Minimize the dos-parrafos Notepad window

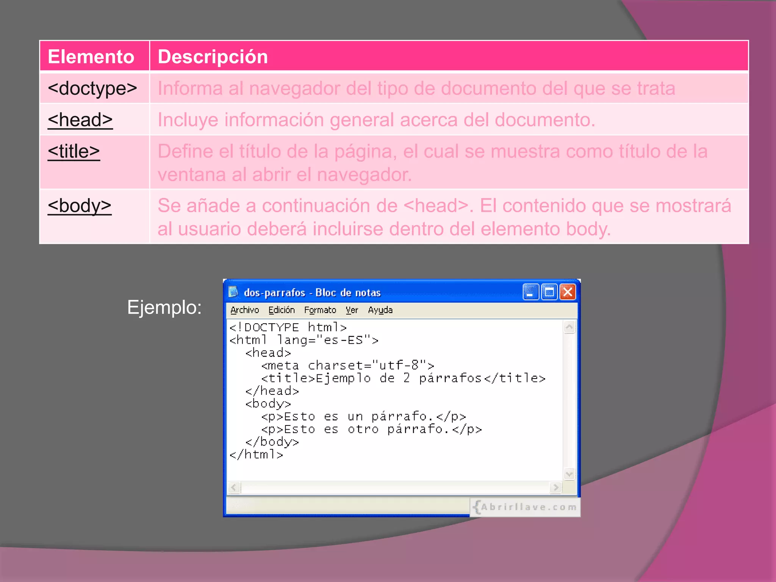tap(530, 292)
